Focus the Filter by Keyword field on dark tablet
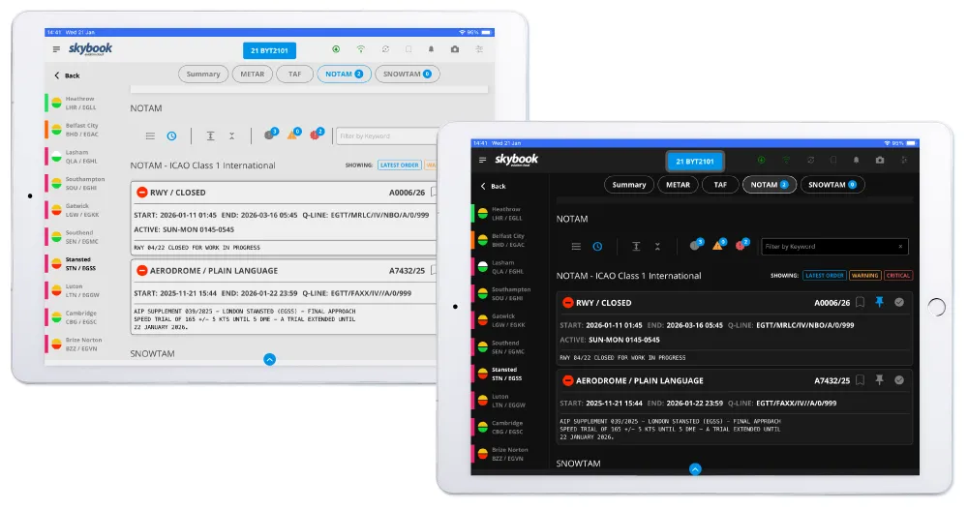Viewport: 968px width, 510px height. [834, 247]
